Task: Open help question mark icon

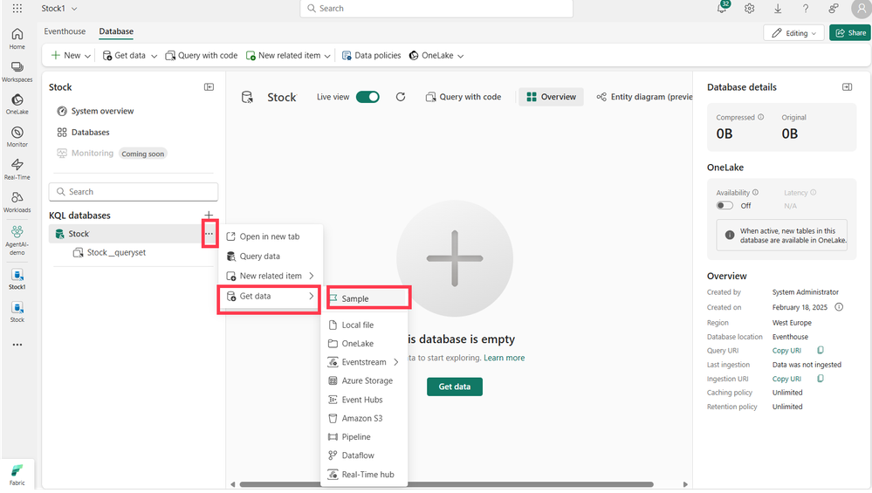Action: coord(806,9)
